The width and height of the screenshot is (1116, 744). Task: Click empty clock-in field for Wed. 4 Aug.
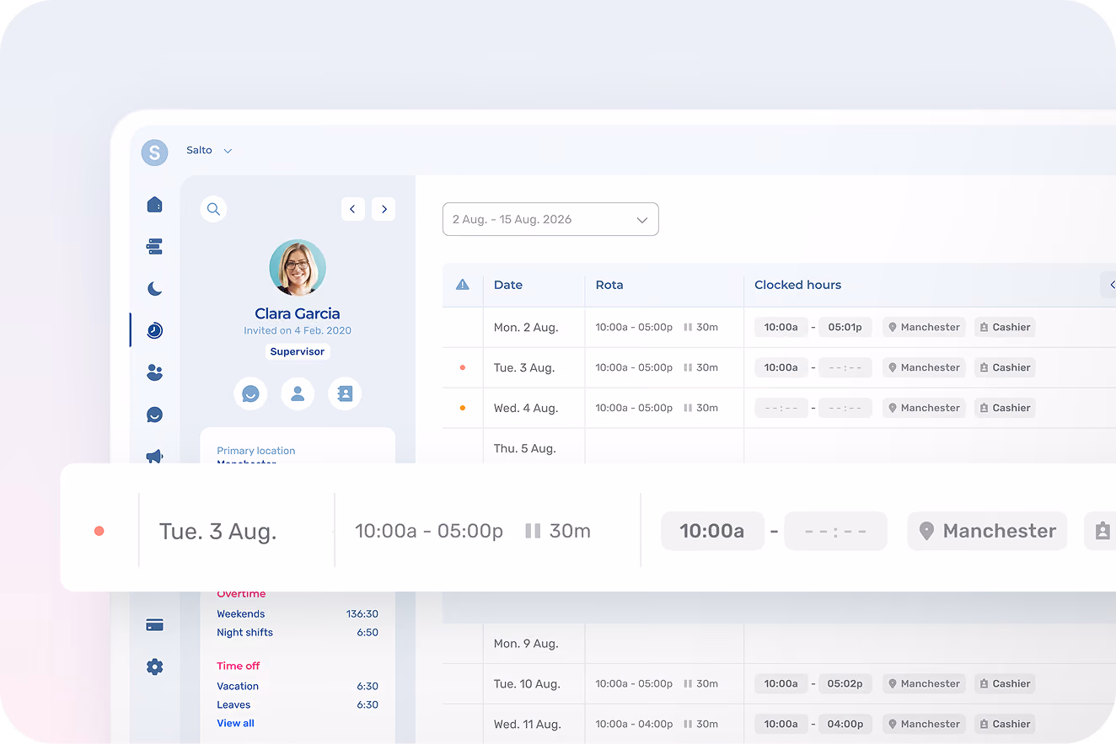(x=781, y=408)
